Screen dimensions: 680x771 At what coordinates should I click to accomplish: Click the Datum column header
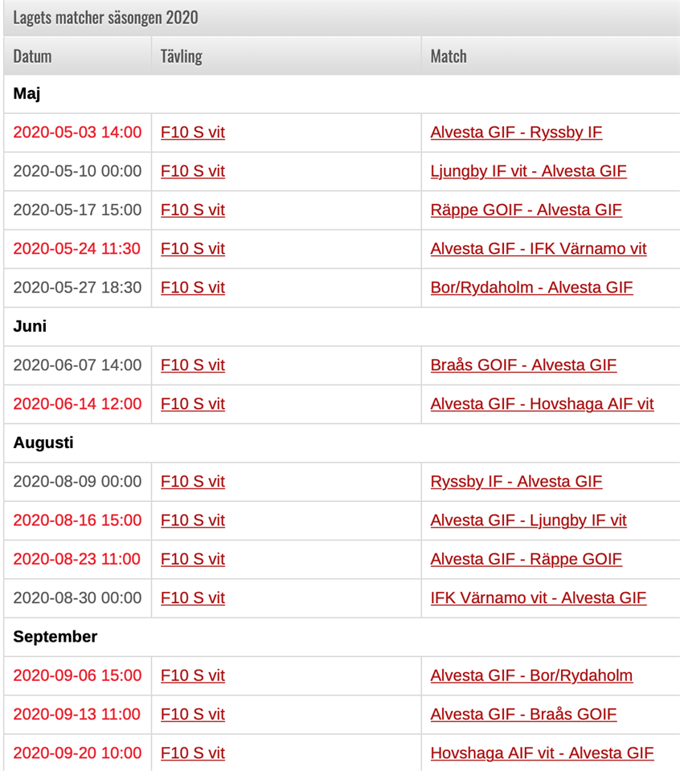32,56
